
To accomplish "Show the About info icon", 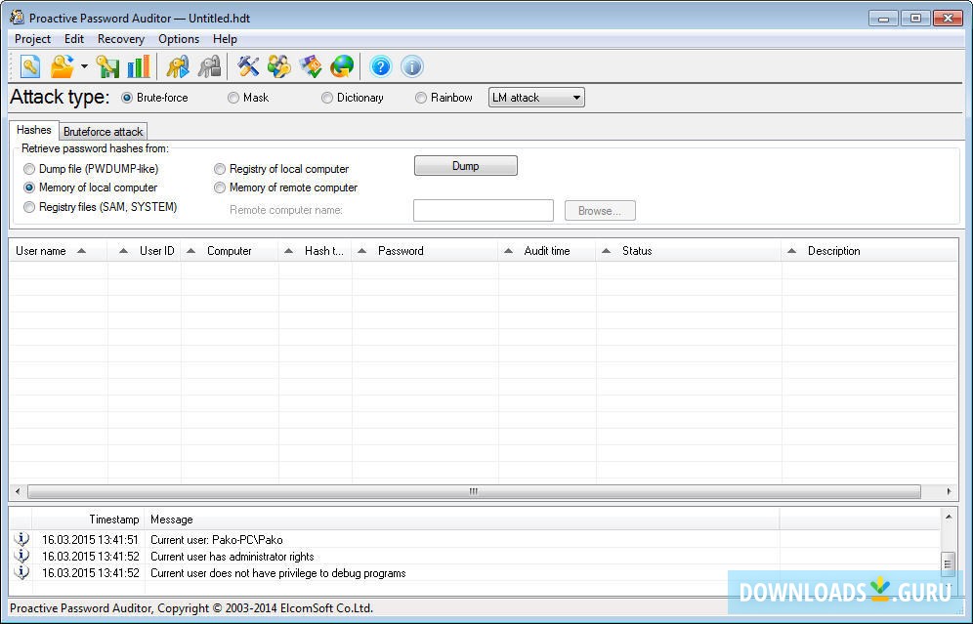I will 411,66.
